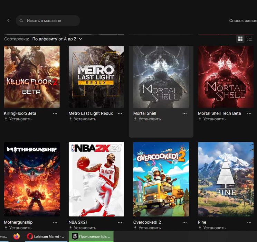
Task: Open three-dot menu for Mortal Shell
Action: (184, 113)
